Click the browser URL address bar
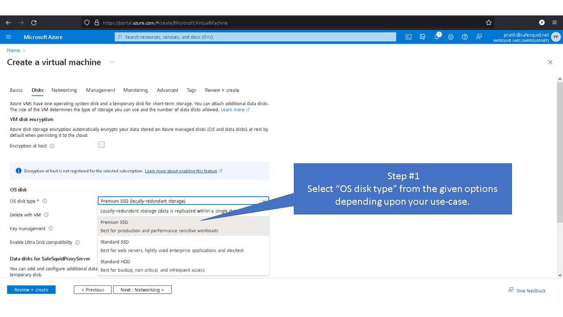Image resolution: width=563 pixels, height=317 pixels. tap(288, 22)
